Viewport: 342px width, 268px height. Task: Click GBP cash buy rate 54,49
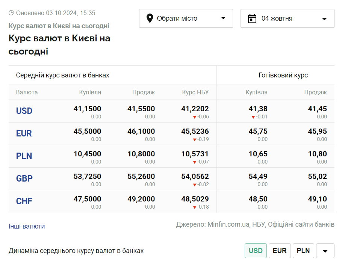click(x=258, y=176)
